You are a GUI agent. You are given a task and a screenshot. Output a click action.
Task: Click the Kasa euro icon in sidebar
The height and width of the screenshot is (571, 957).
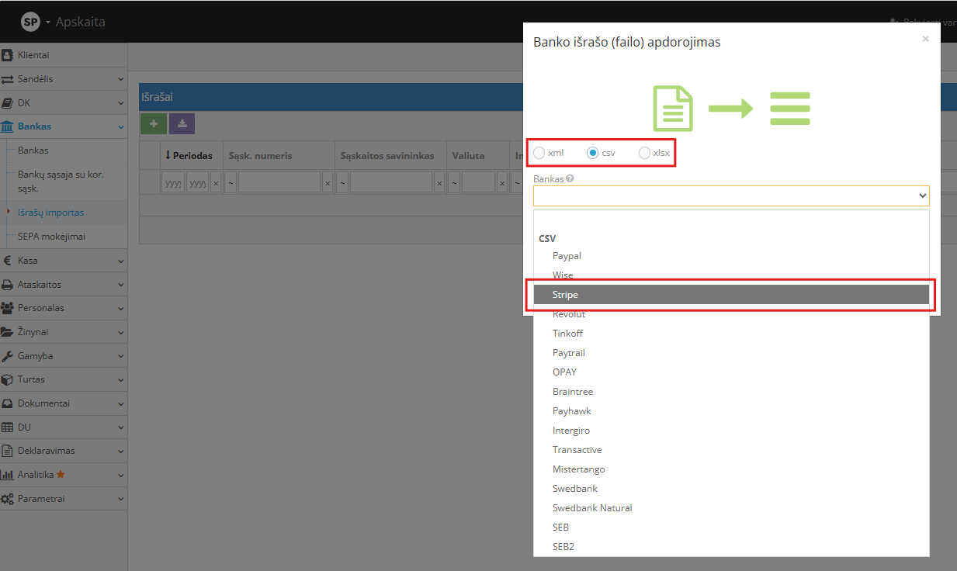coord(8,260)
